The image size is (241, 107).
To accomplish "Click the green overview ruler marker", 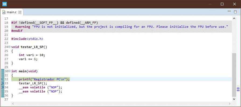I will [x=238, y=86].
